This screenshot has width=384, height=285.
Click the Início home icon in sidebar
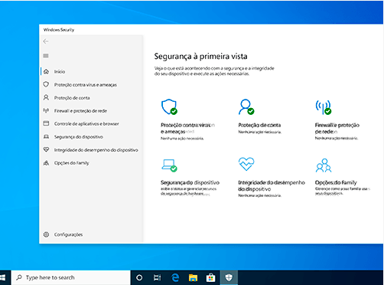(x=46, y=71)
